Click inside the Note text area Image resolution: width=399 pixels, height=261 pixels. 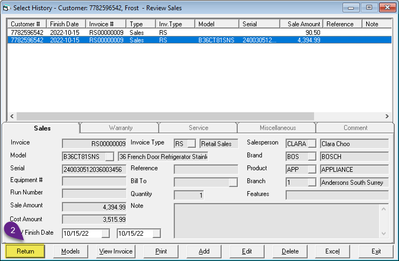point(277,221)
